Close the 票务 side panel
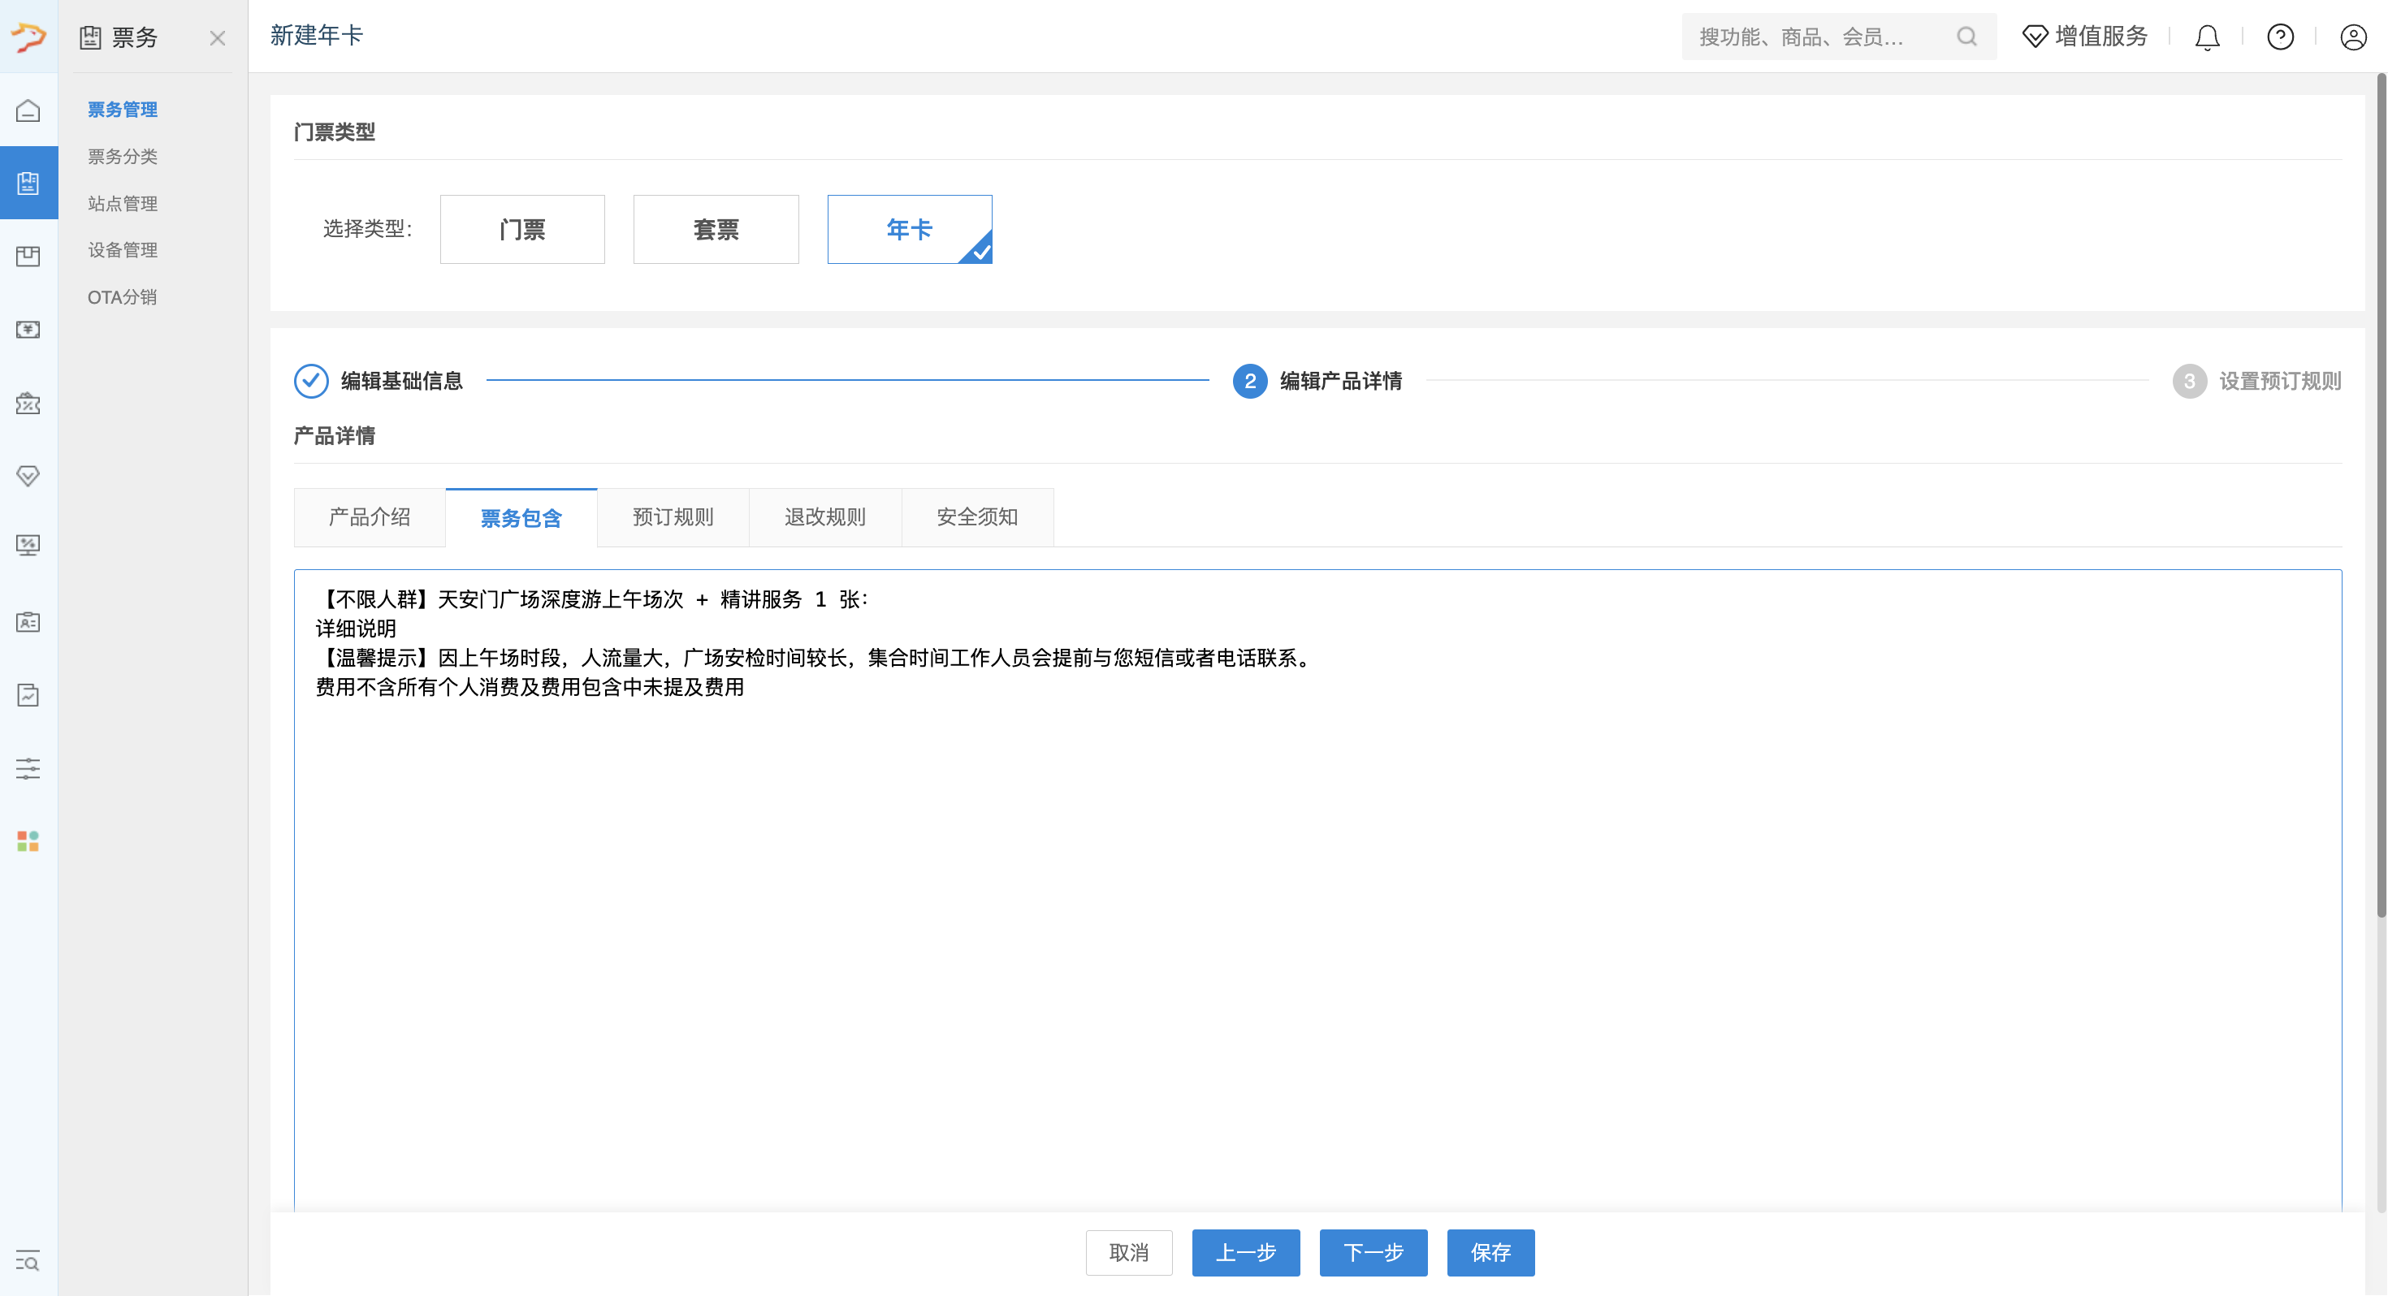 217,38
